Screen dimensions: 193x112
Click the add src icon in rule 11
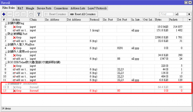point(14,80)
